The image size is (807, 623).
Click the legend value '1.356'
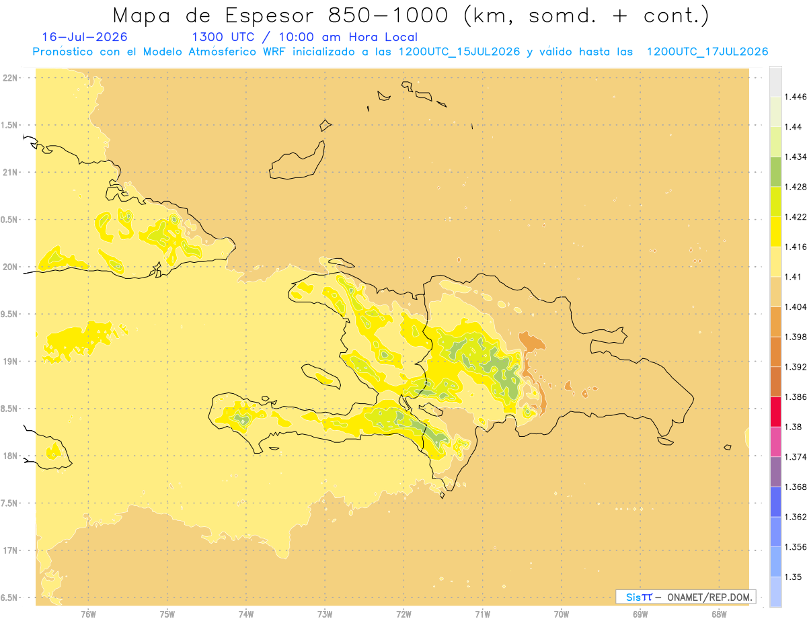(x=795, y=547)
